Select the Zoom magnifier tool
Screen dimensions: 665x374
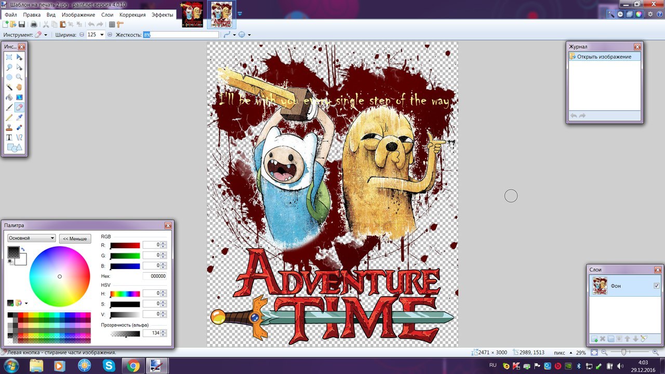pyautogui.click(x=19, y=77)
